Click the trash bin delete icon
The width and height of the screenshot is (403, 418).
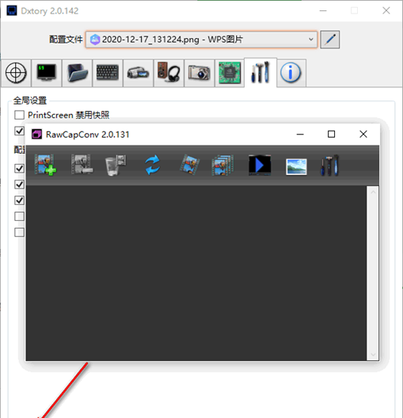(x=116, y=165)
